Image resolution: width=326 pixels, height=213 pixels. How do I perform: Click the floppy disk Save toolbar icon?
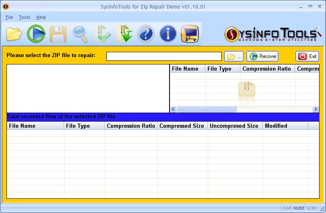tap(58, 34)
